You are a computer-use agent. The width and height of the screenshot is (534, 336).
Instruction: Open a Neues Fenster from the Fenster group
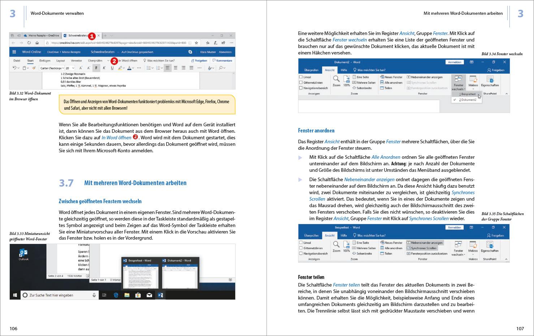(x=392, y=77)
